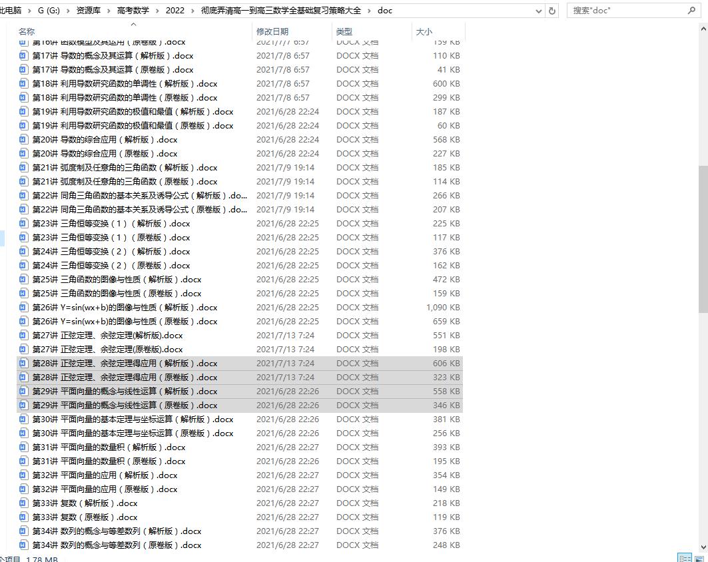Go to 资源库 folder in the breadcrumb
Screen dimensions: 708x562
[x=88, y=11]
